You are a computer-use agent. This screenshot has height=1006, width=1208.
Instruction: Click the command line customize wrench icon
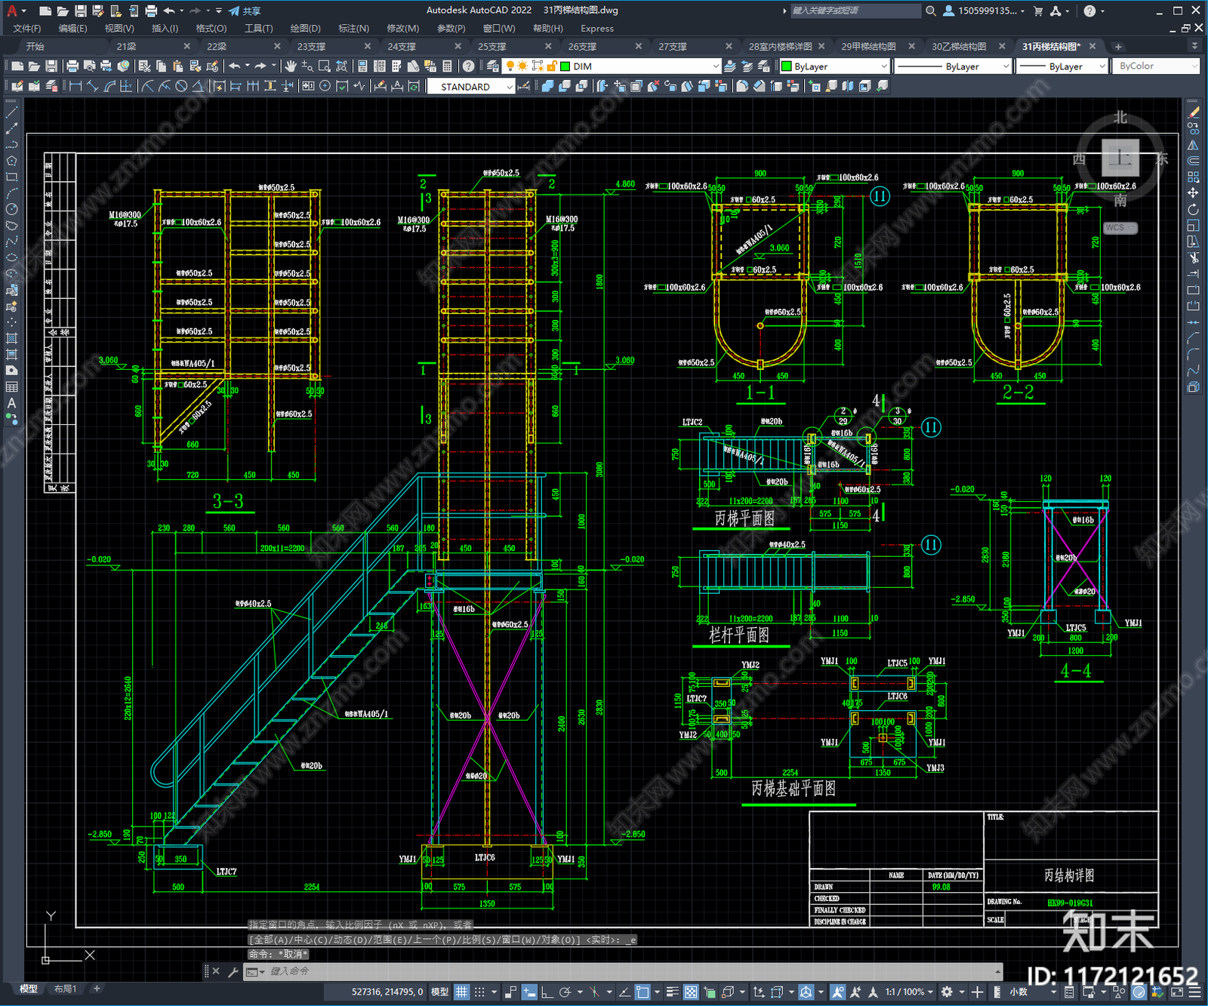tap(233, 971)
